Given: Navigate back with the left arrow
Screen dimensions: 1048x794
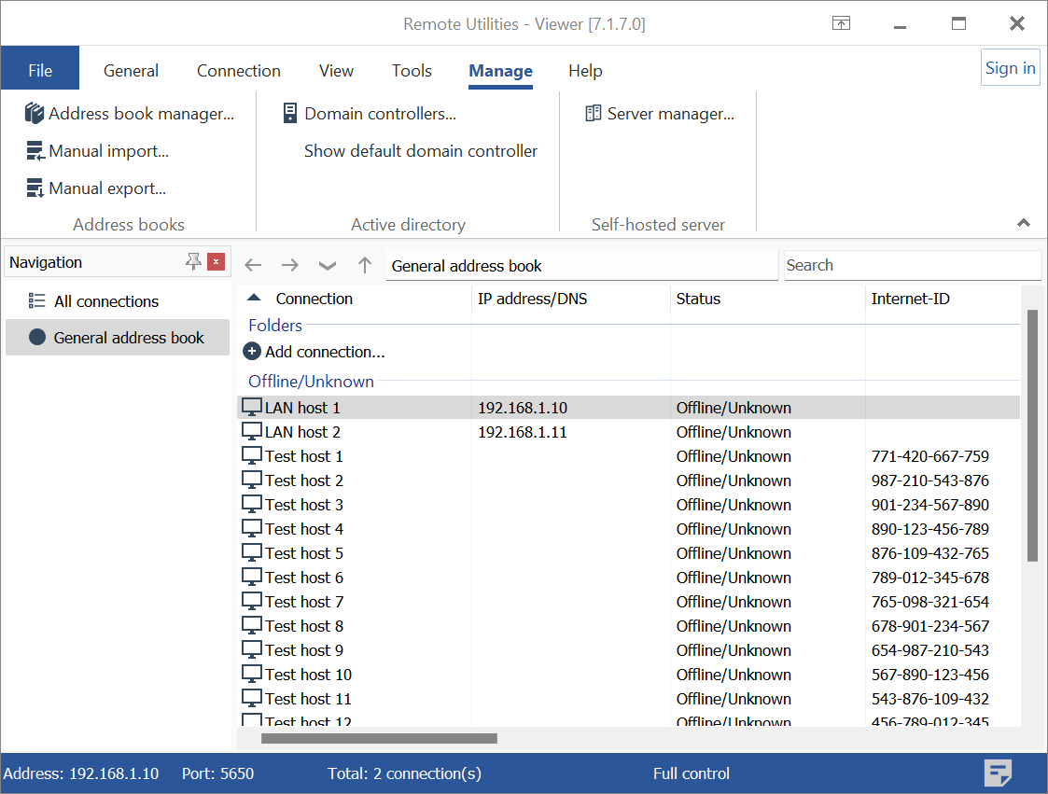Looking at the screenshot, I should pos(253,266).
